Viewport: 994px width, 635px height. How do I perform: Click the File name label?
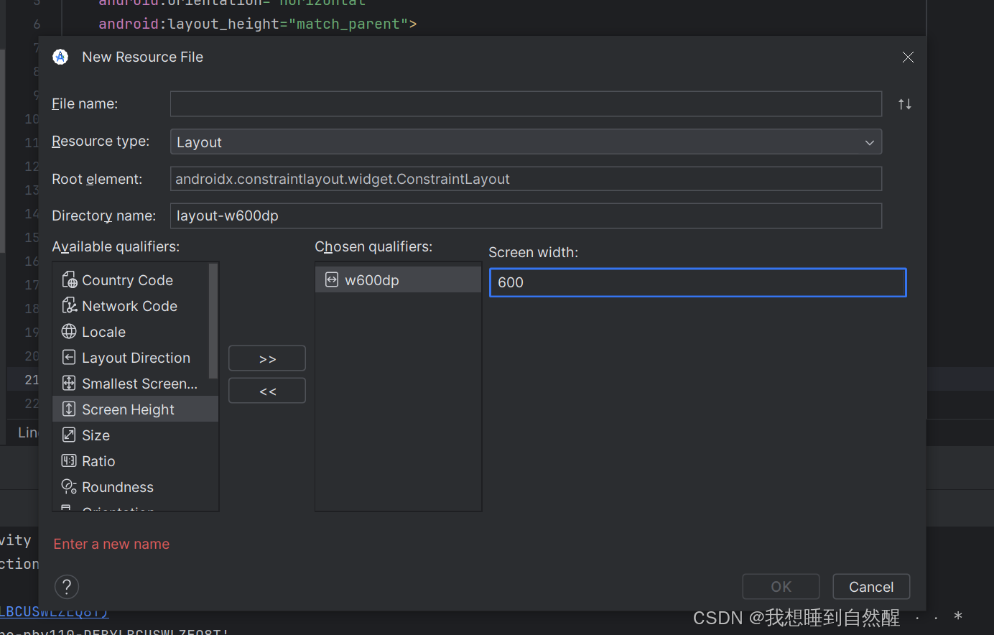85,103
